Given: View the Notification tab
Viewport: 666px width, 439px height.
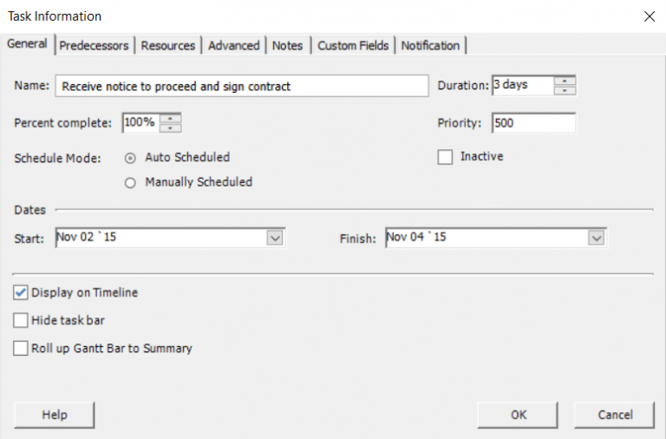Looking at the screenshot, I should [430, 46].
